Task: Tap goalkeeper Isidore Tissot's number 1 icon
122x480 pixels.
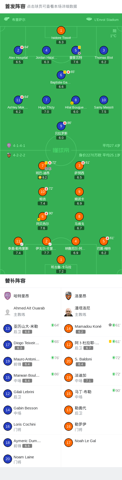Action: click(61, 30)
